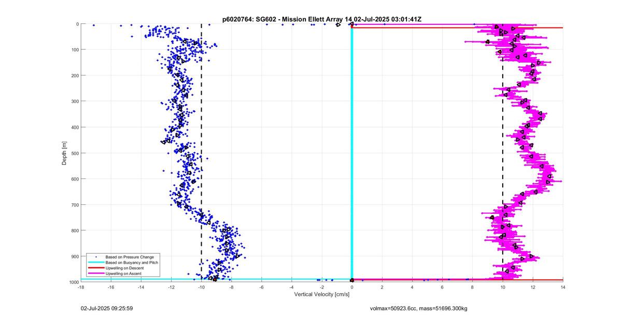Click the magenta line sample in the legend
Screen dimensions: 622x317
[95, 273]
